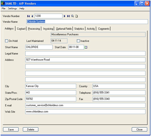Toggle the Inactive checkbox

(x=78, y=41)
